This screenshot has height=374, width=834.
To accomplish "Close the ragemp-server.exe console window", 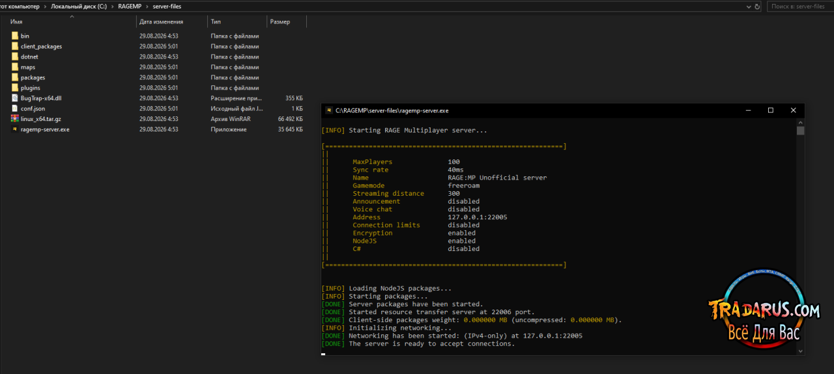I will click(793, 111).
